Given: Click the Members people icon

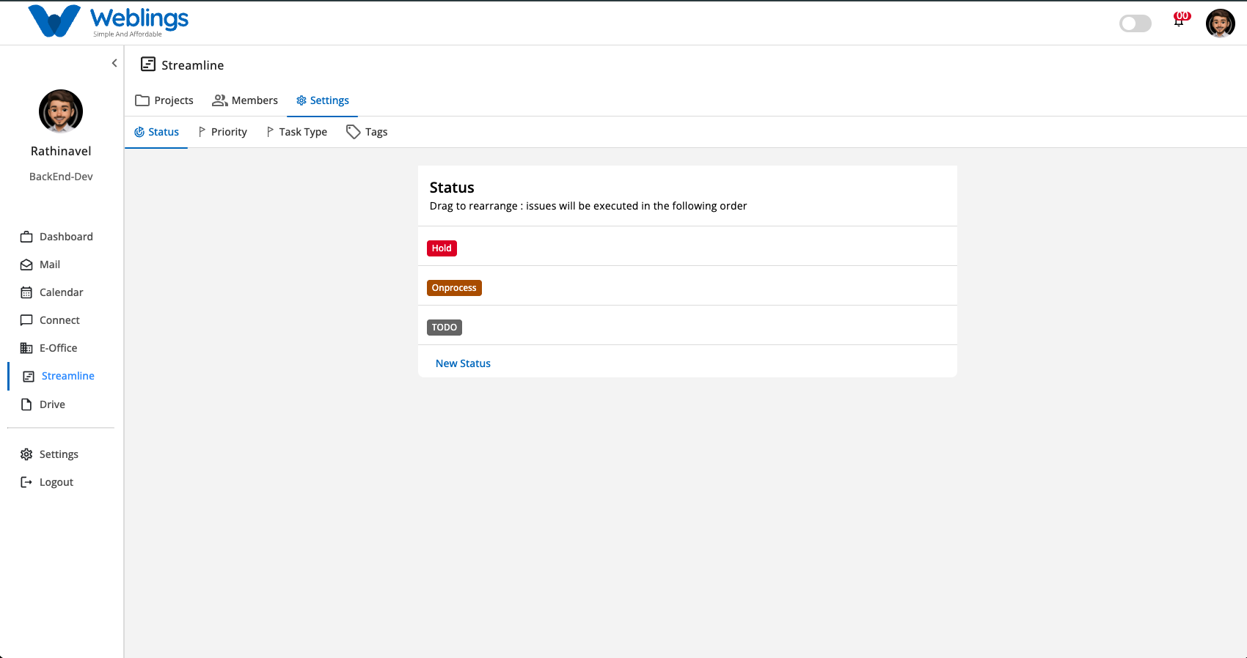Looking at the screenshot, I should (220, 100).
